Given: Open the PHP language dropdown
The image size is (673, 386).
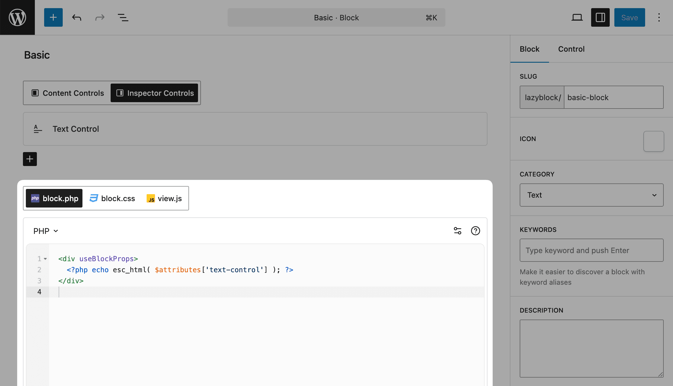Looking at the screenshot, I should coord(45,231).
